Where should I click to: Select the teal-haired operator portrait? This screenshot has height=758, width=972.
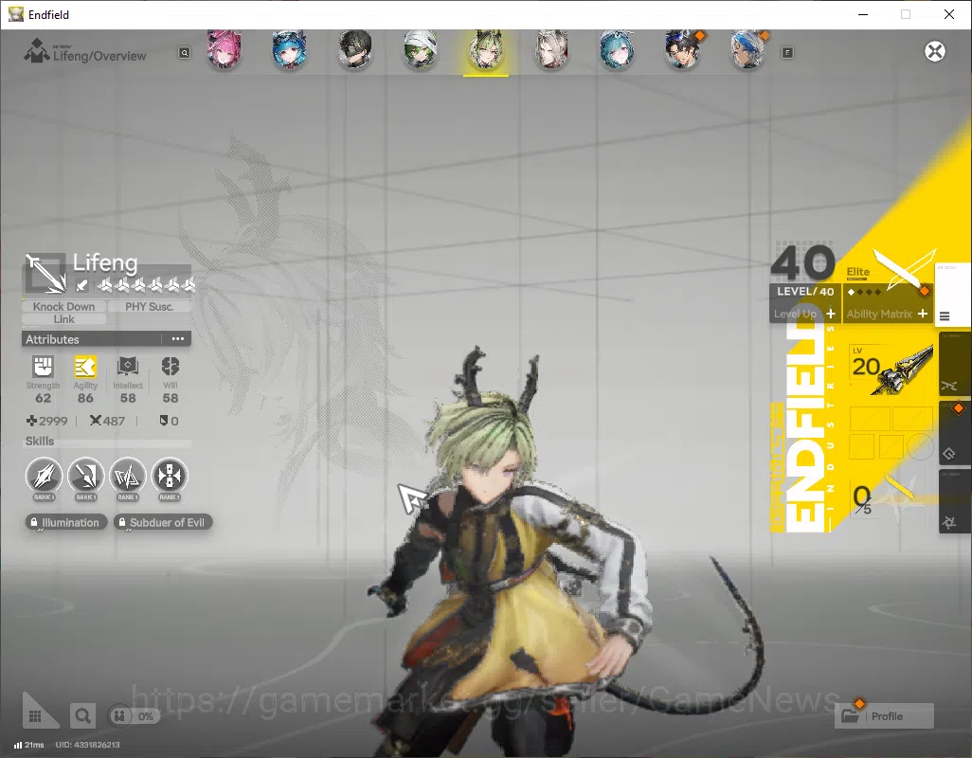coord(617,49)
